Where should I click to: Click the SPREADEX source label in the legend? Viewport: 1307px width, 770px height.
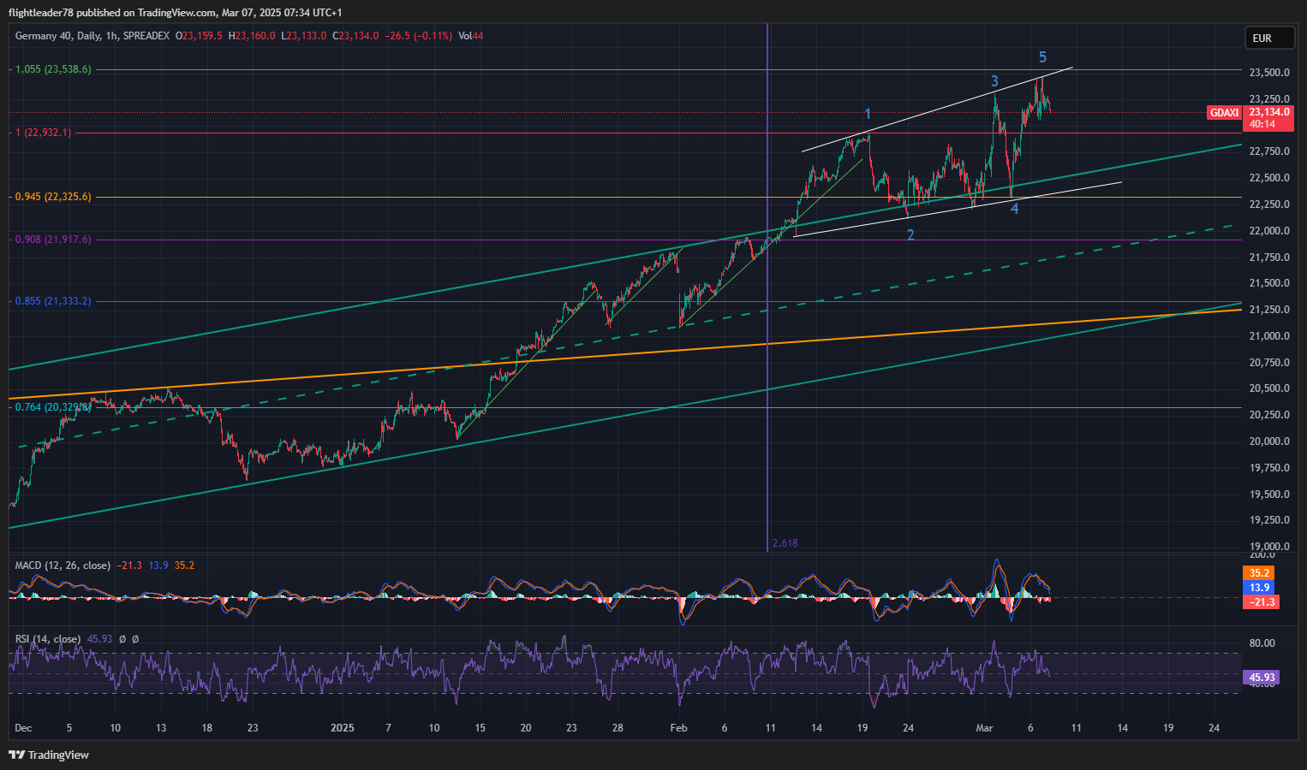point(146,36)
